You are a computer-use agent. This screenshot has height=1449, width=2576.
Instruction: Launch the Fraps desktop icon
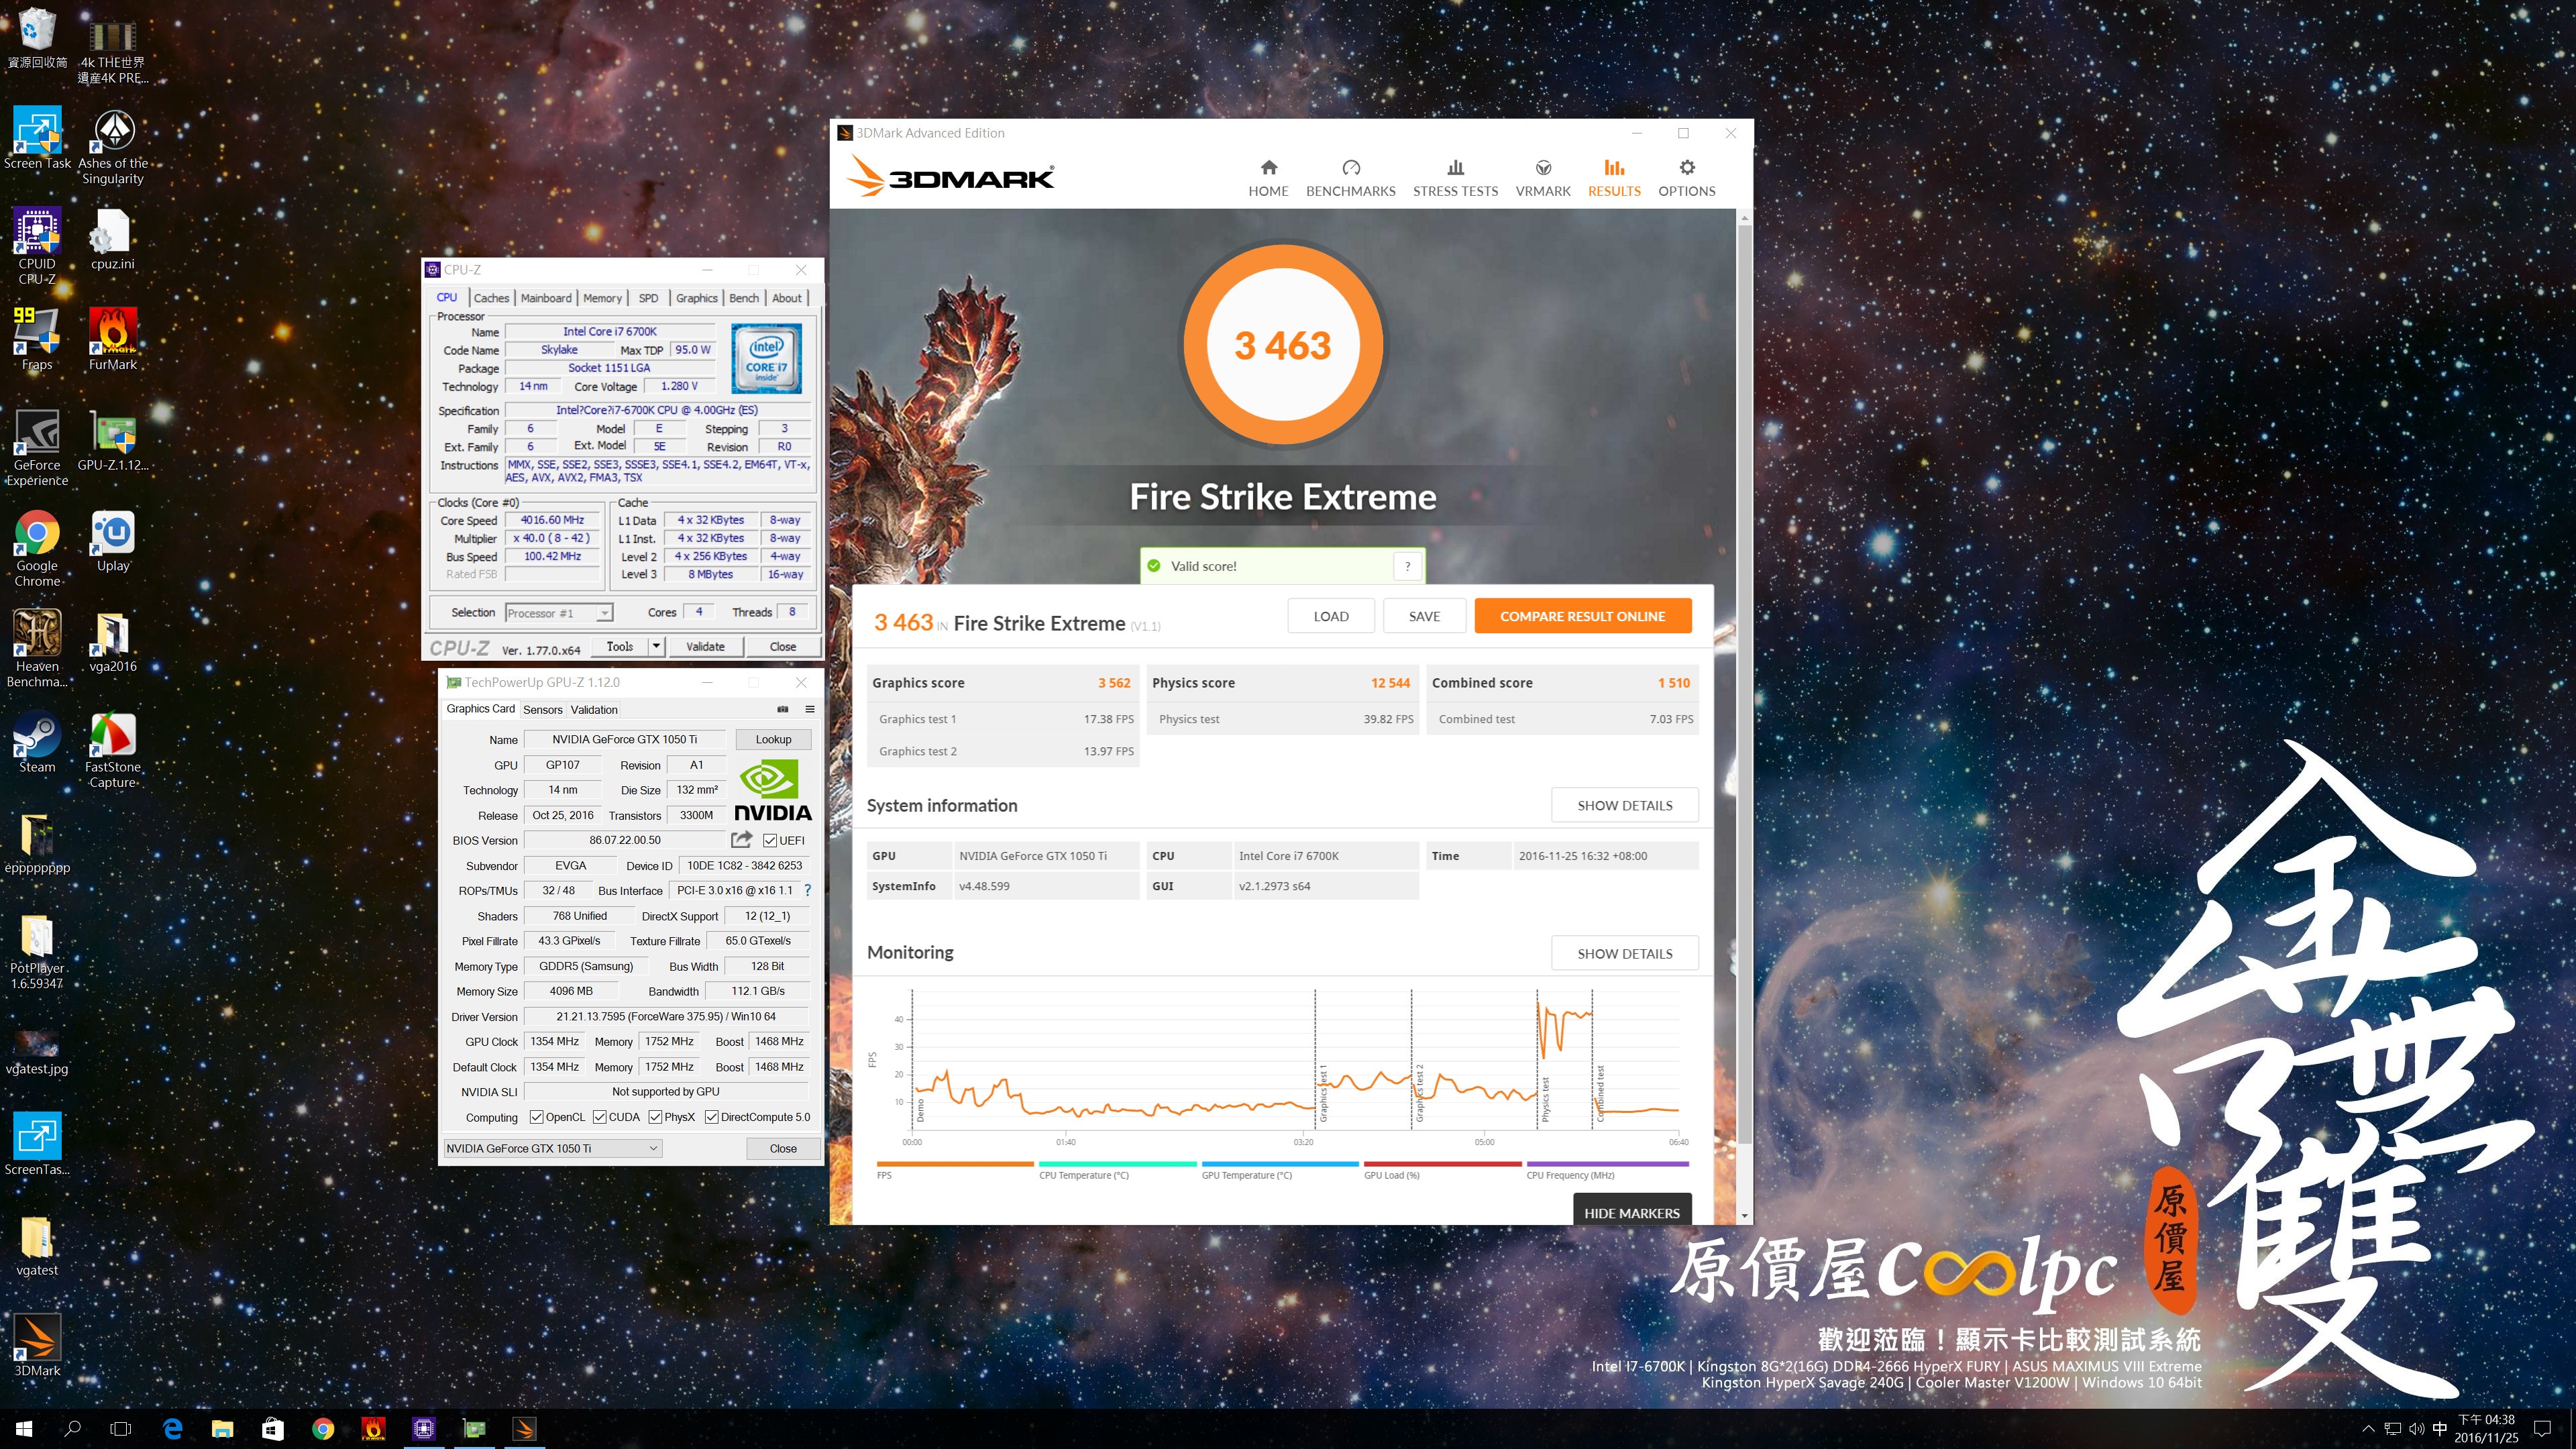click(37, 339)
